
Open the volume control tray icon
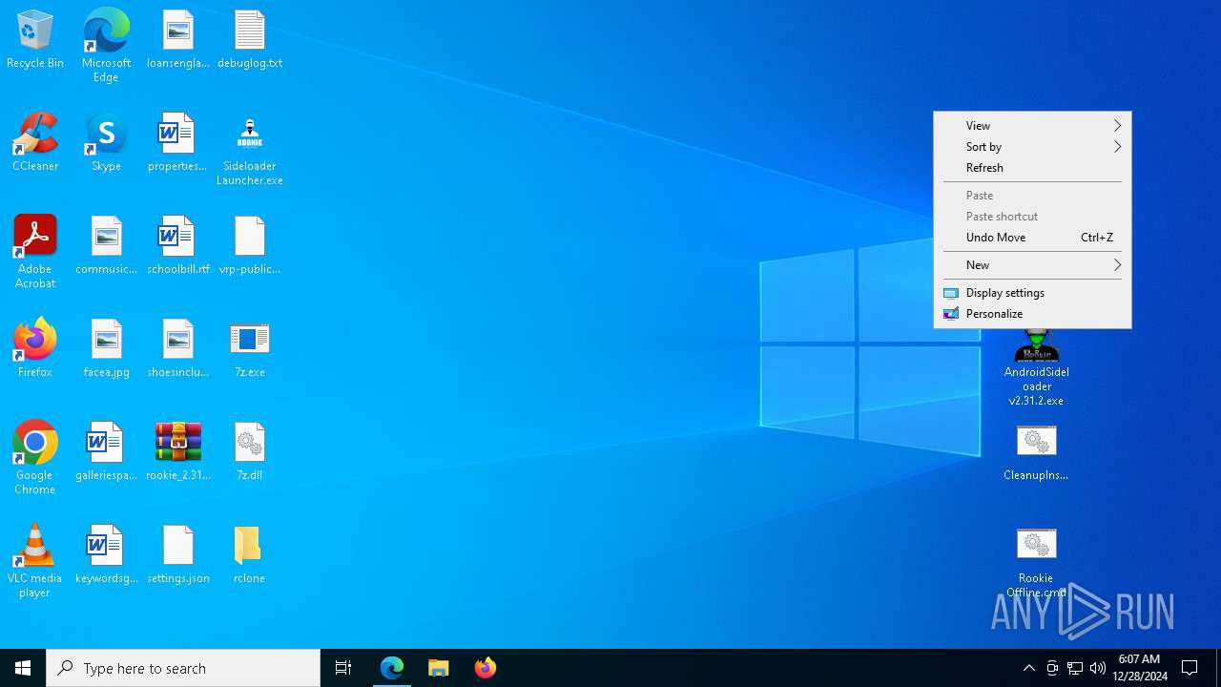1098,668
